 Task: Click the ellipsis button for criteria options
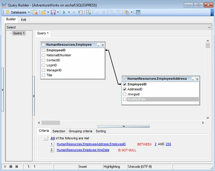tap(45, 138)
